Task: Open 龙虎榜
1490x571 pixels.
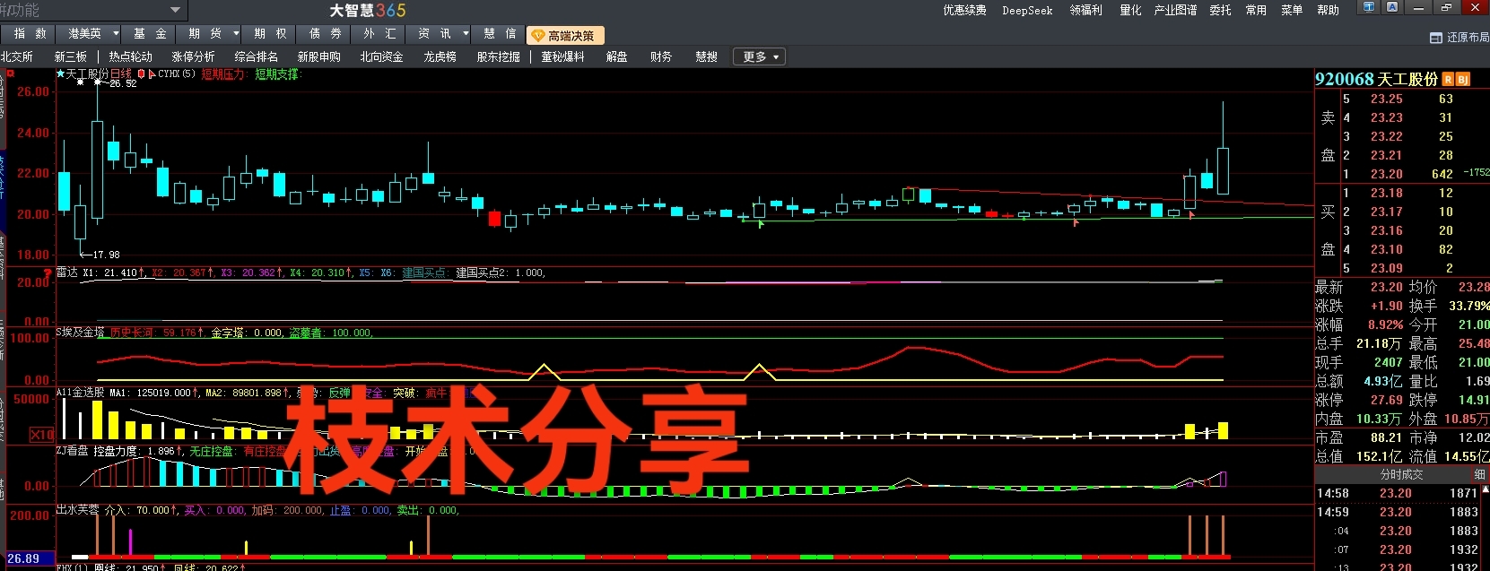Action: pyautogui.click(x=440, y=56)
